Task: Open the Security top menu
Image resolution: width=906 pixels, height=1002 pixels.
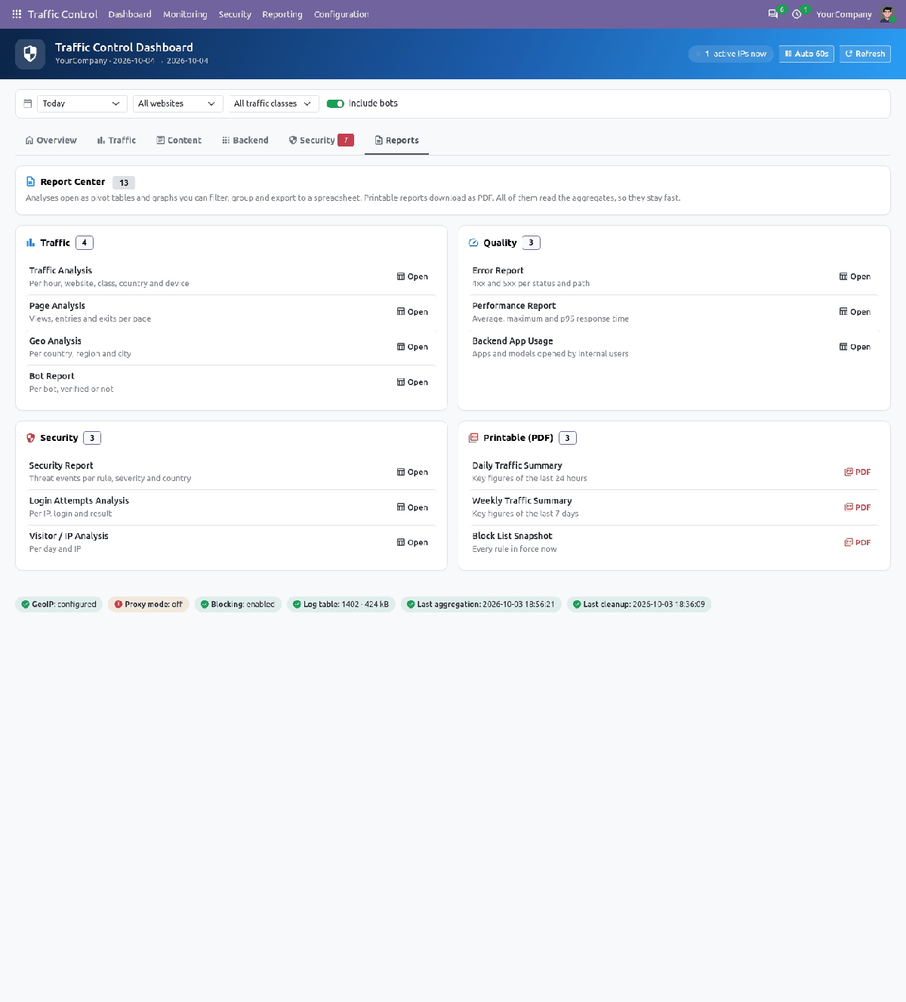Action: (235, 14)
